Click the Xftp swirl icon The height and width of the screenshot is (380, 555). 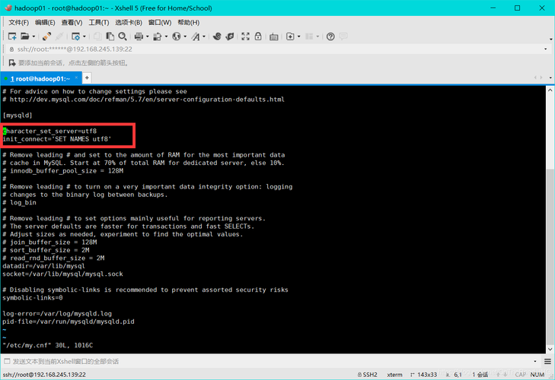(x=217, y=36)
